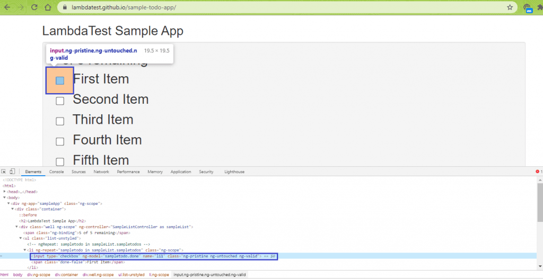
Task: Select the ul.list-unstyled breadcrumb
Action: [132, 275]
